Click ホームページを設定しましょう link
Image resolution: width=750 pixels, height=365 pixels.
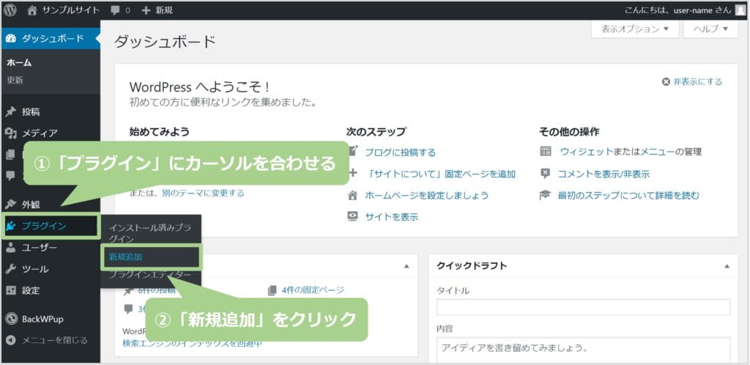click(427, 196)
